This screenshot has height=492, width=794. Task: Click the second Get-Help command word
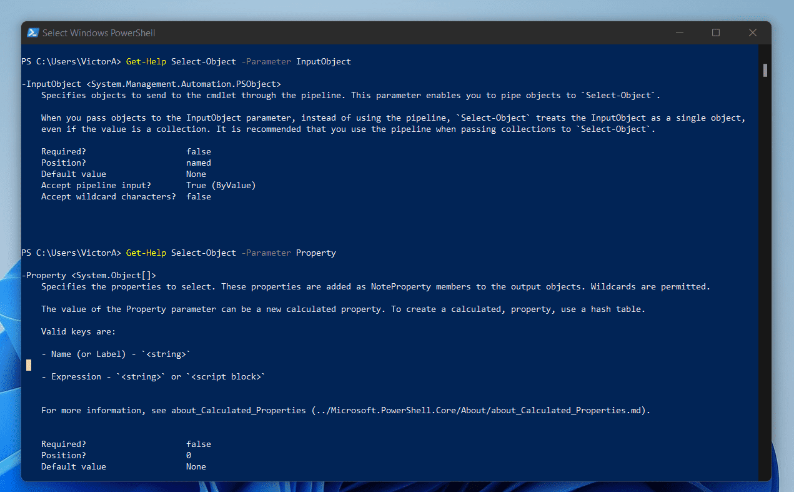coord(146,253)
